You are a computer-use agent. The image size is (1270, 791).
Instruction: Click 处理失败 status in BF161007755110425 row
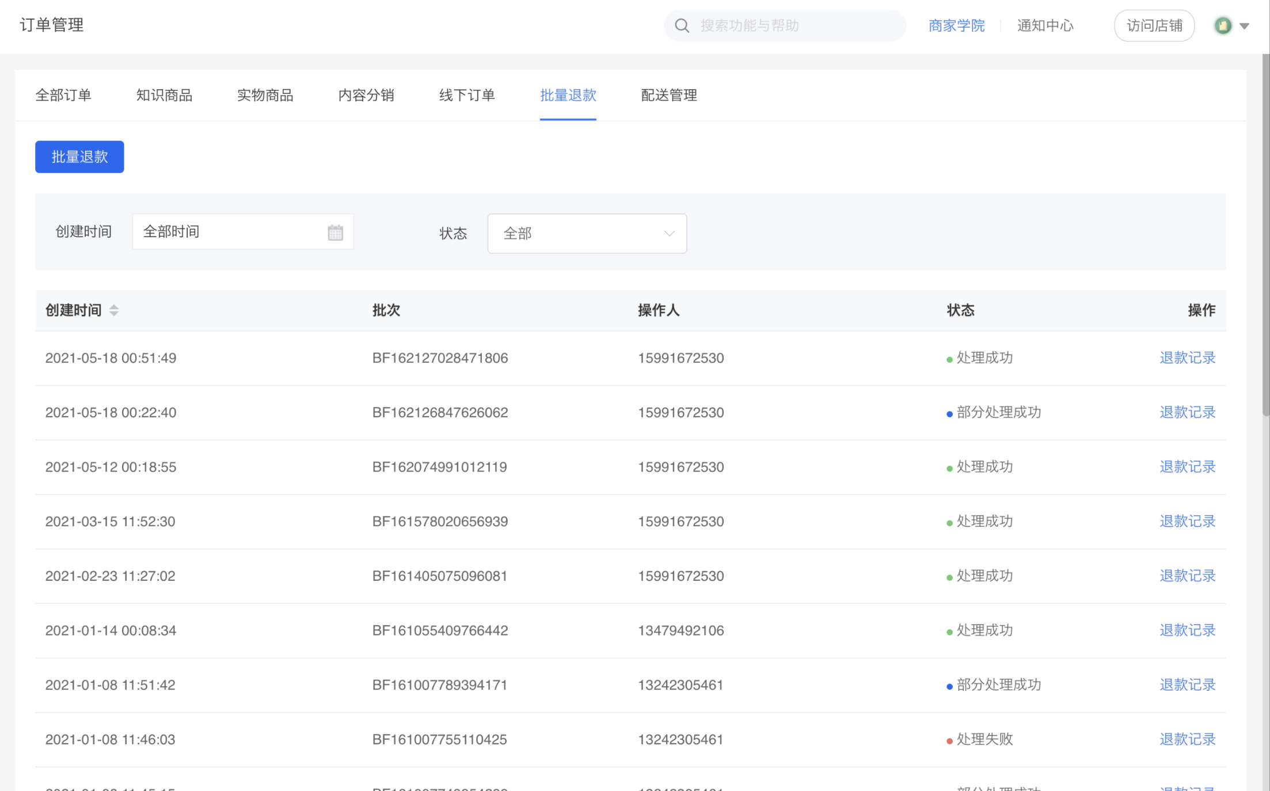click(979, 739)
